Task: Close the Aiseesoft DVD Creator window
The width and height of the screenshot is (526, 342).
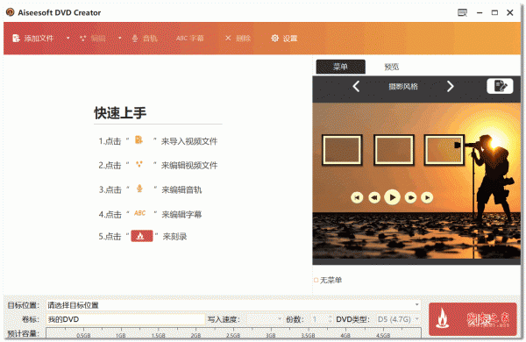Action: pos(510,13)
